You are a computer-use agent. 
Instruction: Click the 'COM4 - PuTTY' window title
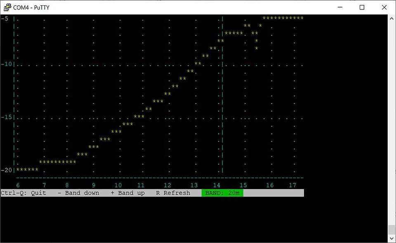[31, 7]
